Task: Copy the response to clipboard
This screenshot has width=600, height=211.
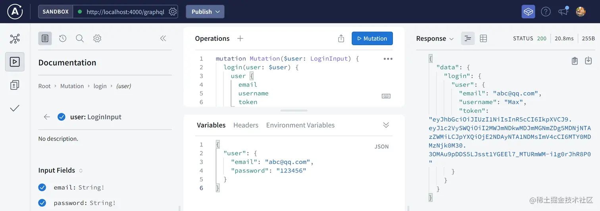Action: click(x=575, y=61)
